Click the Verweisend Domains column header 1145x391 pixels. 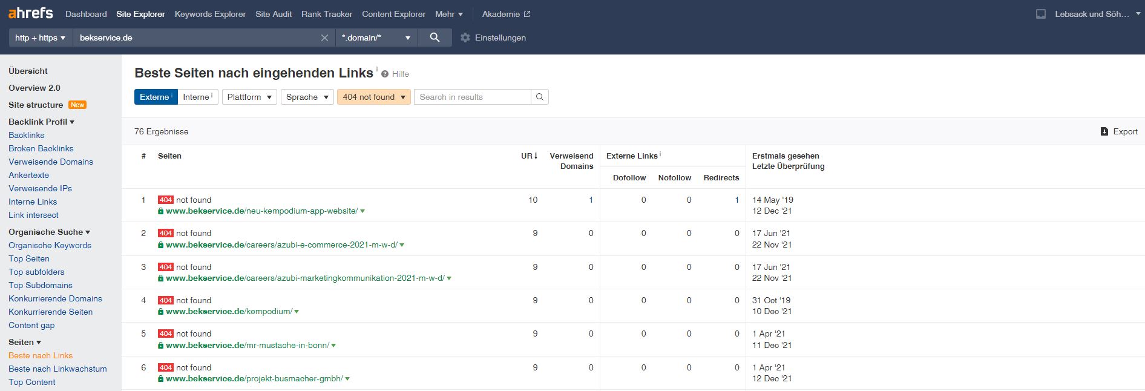point(571,161)
